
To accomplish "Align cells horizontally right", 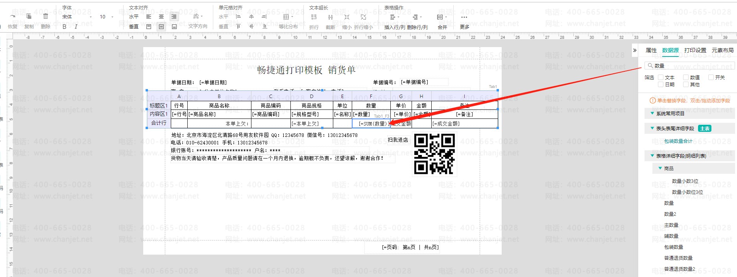I will pyautogui.click(x=264, y=16).
